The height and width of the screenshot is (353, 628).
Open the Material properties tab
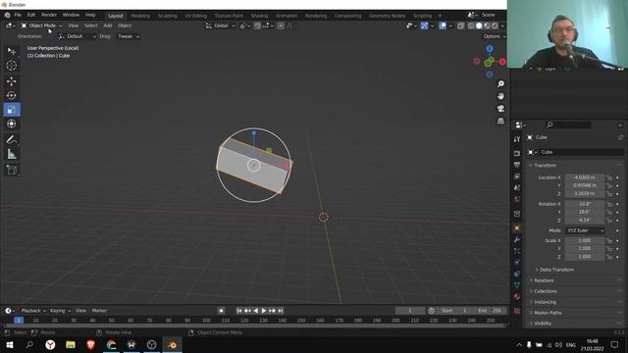pos(517,296)
